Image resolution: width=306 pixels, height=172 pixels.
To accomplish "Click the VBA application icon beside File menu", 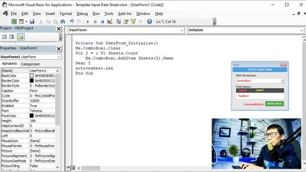I will tap(5, 13).
